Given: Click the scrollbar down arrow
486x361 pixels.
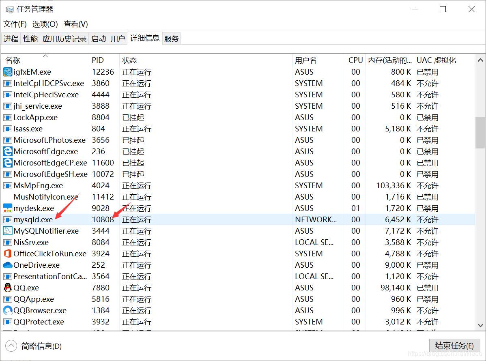Looking at the screenshot, I should 480,325.
